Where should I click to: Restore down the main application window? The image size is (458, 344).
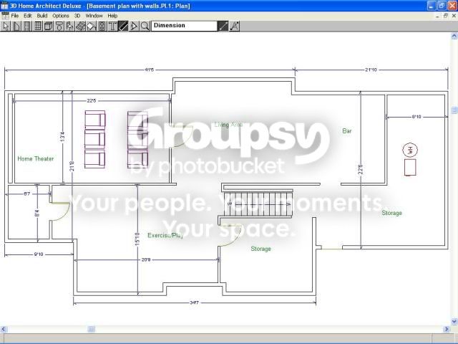[x=442, y=6]
